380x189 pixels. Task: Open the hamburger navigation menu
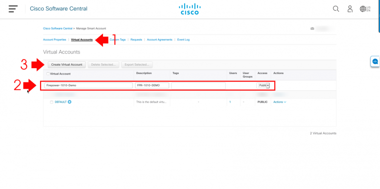[x=13, y=9]
